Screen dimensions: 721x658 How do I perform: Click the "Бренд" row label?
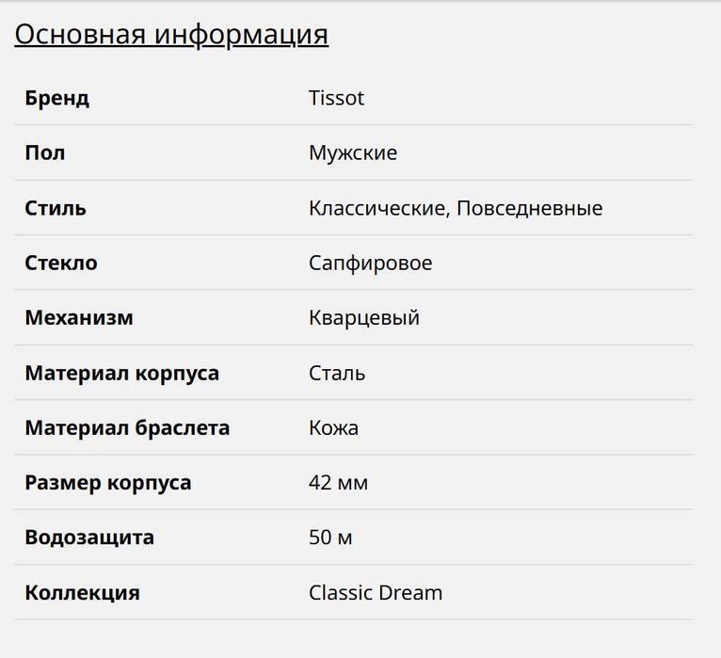coord(57,98)
